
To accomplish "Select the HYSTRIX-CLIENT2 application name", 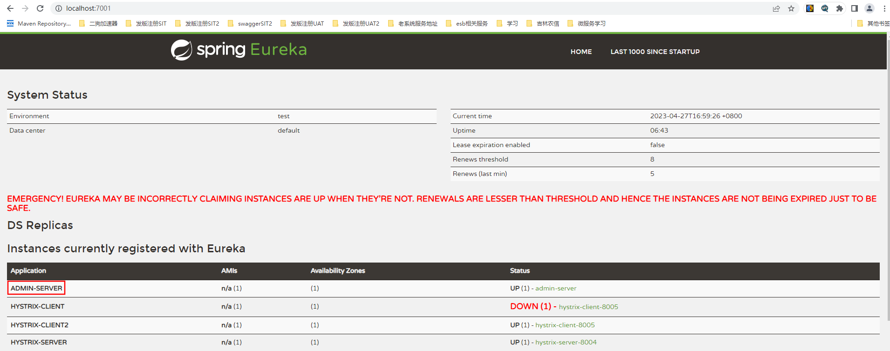I will [x=40, y=325].
